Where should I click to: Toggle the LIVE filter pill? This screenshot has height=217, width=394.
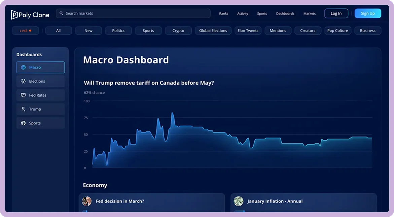pos(25,31)
